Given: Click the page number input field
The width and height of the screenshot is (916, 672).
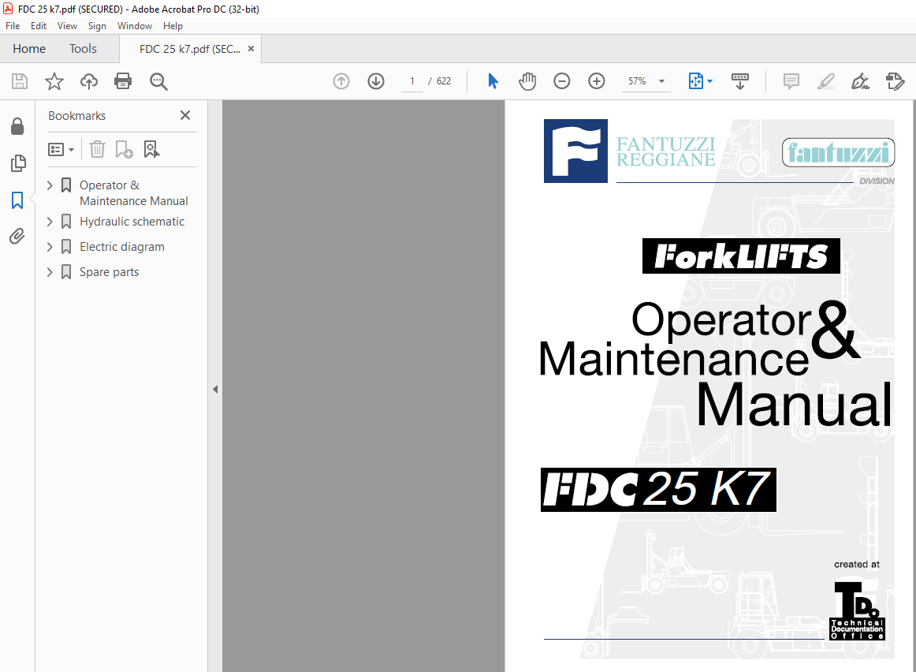Looking at the screenshot, I should pos(411,81).
